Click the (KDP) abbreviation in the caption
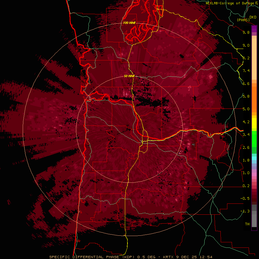The image size is (259, 259). coord(128,257)
